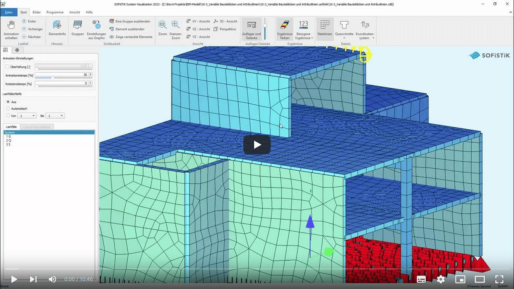Open the Ansicht menu
The height and width of the screenshot is (289, 514).
tap(74, 12)
